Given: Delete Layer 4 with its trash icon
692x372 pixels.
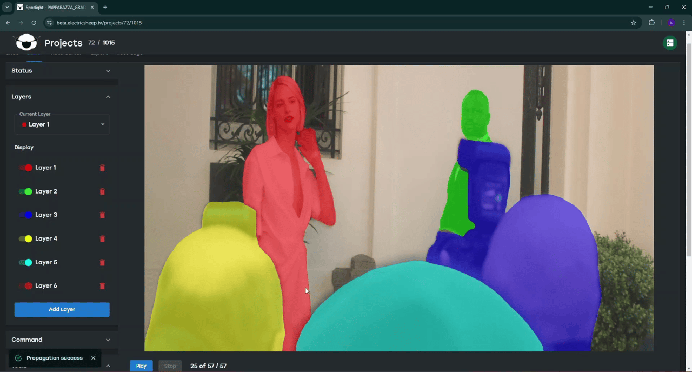Looking at the screenshot, I should click(102, 238).
